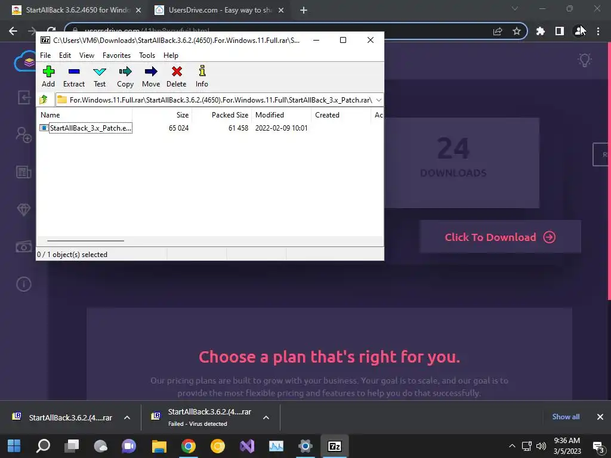Screen dimensions: 611x458
Task: Show hidden system tray icons
Action: click(x=512, y=446)
